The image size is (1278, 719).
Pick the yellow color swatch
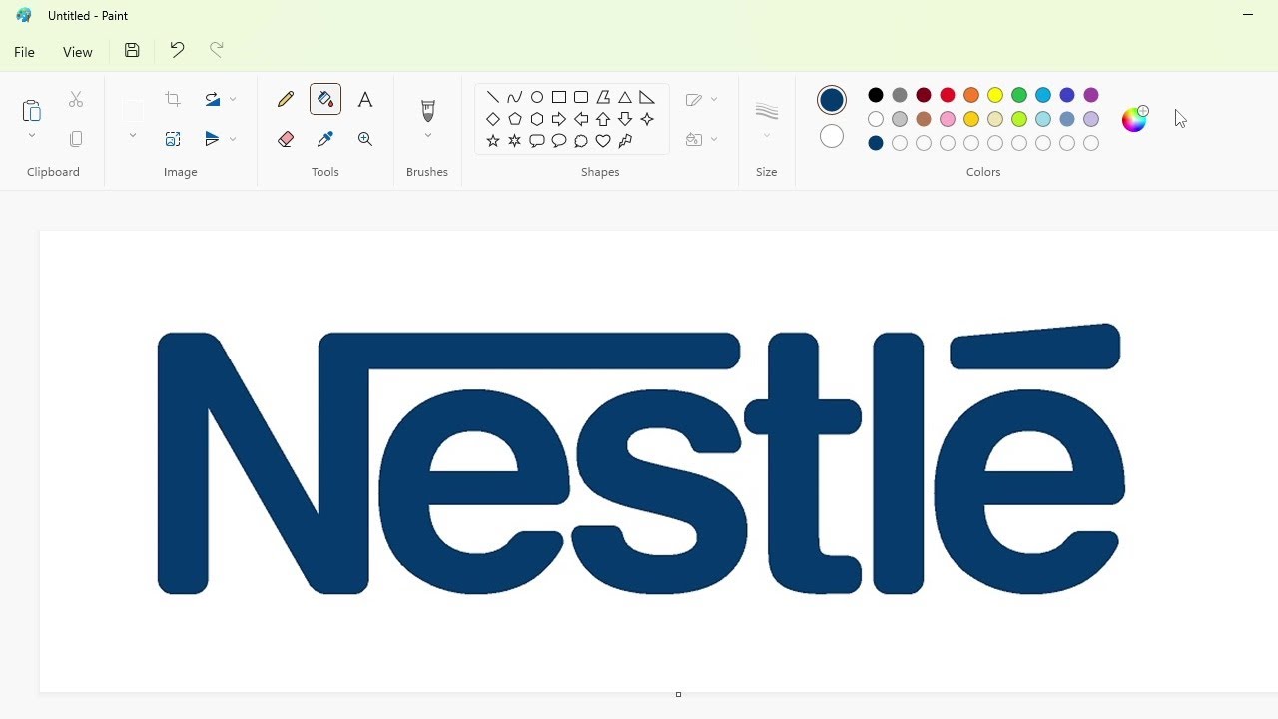pyautogui.click(x=995, y=95)
